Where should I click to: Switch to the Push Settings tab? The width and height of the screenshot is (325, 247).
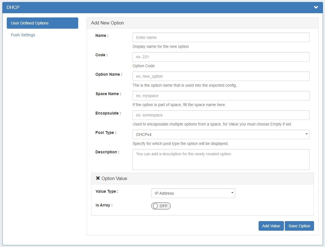click(x=23, y=35)
